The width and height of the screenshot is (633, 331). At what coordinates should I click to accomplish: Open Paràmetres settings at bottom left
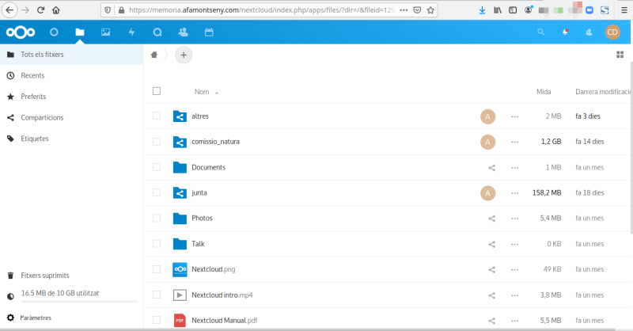click(x=36, y=318)
